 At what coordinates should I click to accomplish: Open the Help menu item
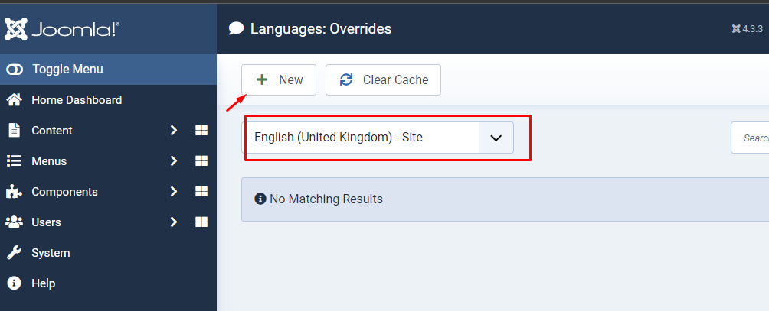pos(43,283)
